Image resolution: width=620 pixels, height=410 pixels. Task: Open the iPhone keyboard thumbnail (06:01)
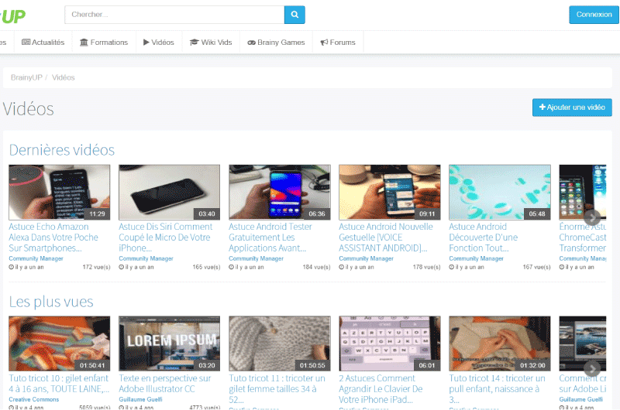[390, 343]
